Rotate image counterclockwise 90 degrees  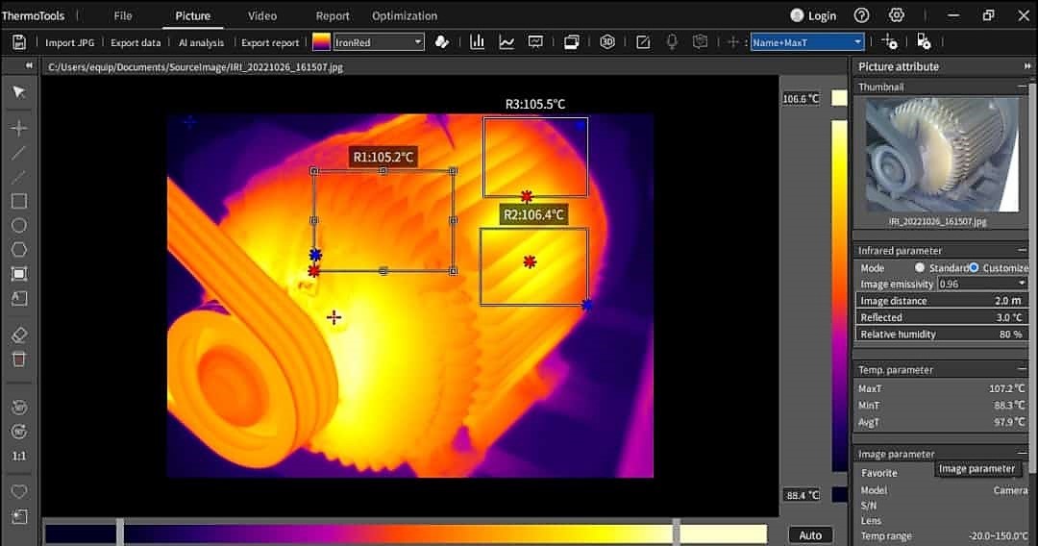pos(18,408)
